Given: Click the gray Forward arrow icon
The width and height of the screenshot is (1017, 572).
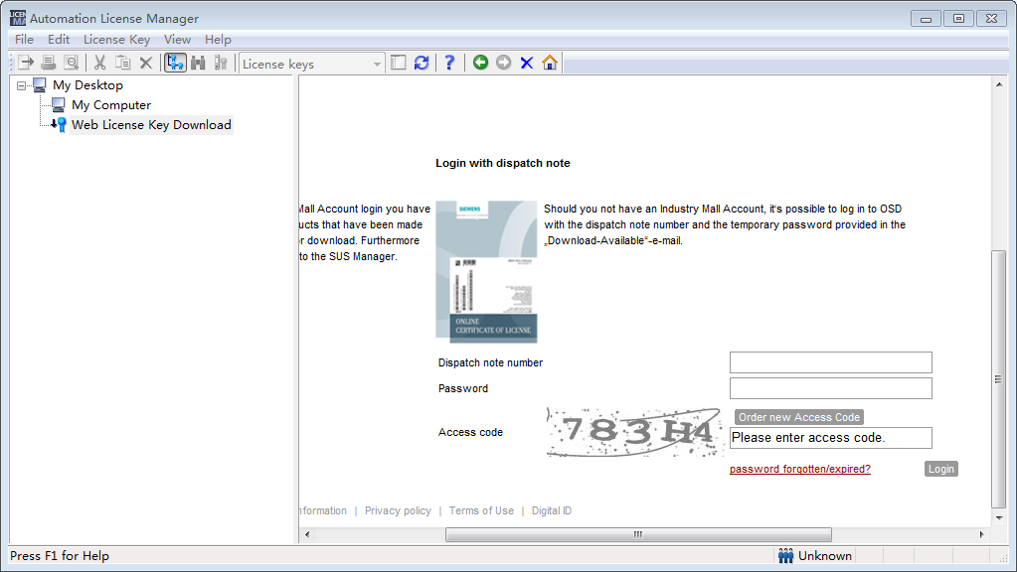Looking at the screenshot, I should (503, 63).
